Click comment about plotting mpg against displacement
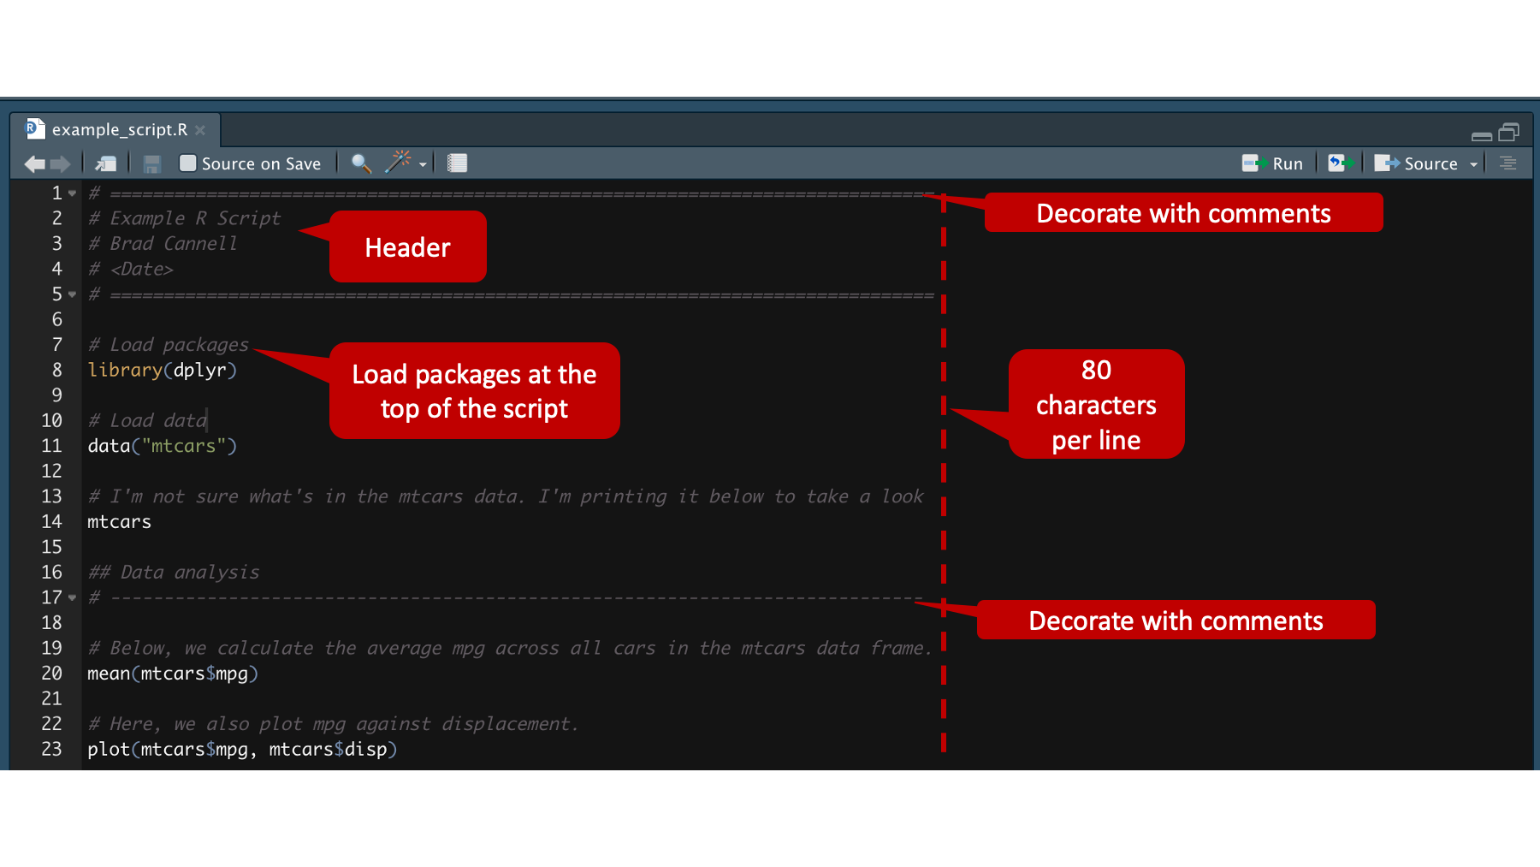The image size is (1540, 867). [x=334, y=724]
